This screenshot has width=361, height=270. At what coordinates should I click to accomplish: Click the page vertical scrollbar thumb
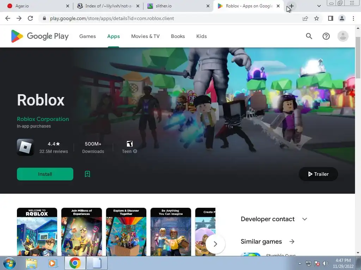pyautogui.click(x=358, y=57)
